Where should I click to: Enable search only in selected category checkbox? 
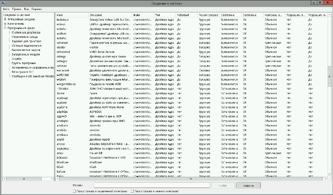click(x=74, y=191)
